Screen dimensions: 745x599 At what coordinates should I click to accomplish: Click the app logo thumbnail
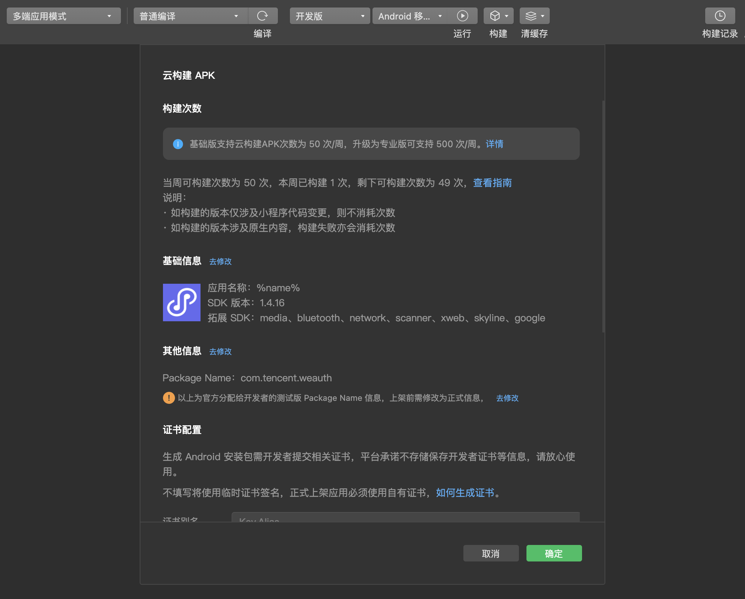click(x=181, y=303)
